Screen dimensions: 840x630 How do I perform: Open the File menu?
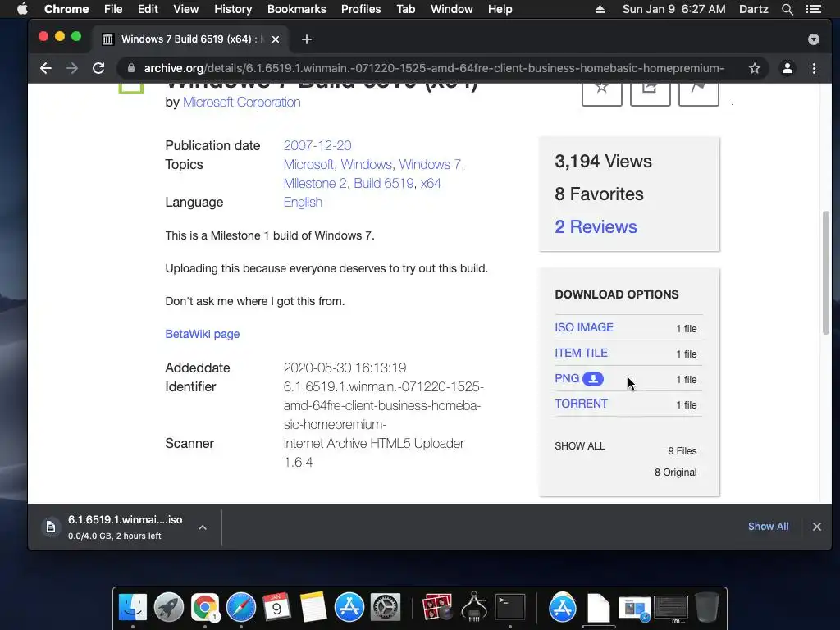click(113, 9)
